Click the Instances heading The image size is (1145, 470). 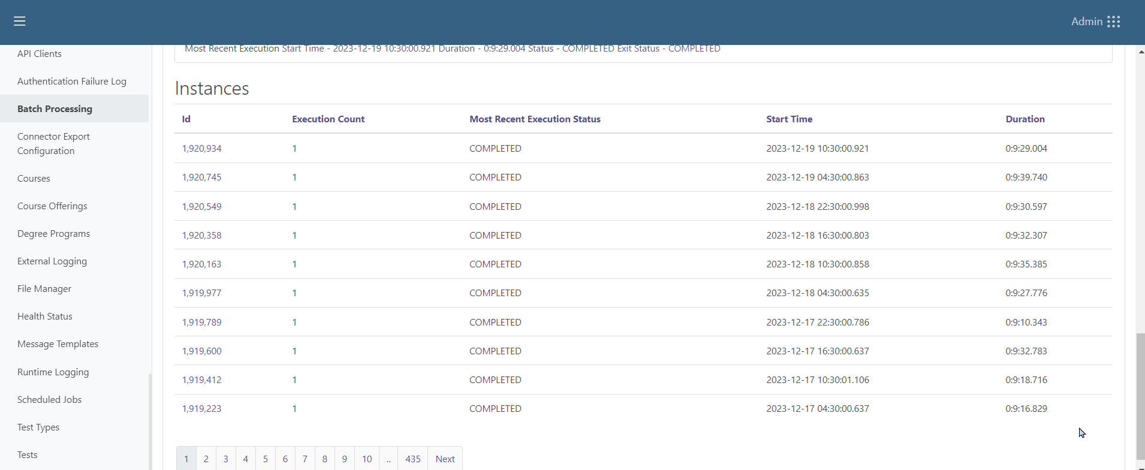pyautogui.click(x=212, y=88)
